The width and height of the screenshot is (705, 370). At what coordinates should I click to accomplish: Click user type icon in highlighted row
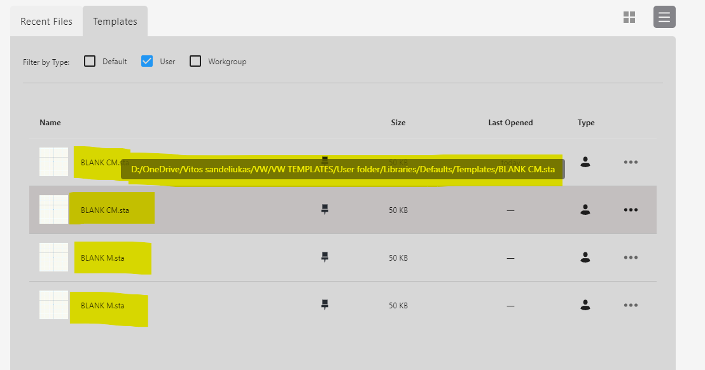pyautogui.click(x=585, y=210)
